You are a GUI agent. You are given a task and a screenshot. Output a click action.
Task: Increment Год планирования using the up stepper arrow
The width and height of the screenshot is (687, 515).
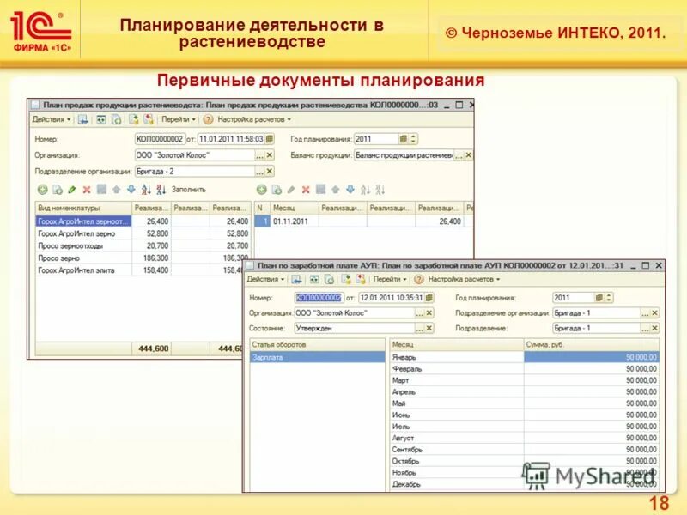pyautogui.click(x=413, y=136)
